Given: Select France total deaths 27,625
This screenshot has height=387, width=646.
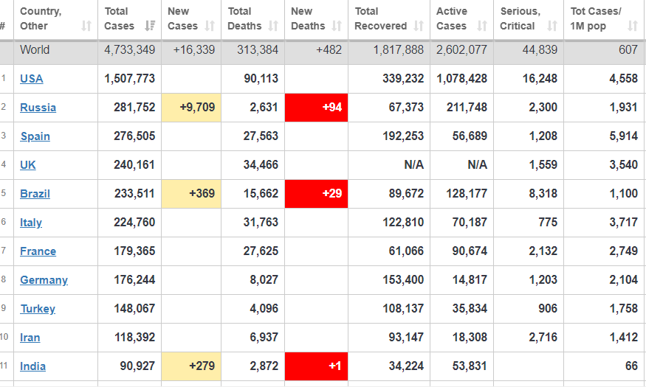Looking at the screenshot, I should [261, 251].
